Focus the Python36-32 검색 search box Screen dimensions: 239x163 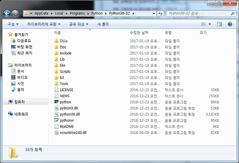pos(201,14)
